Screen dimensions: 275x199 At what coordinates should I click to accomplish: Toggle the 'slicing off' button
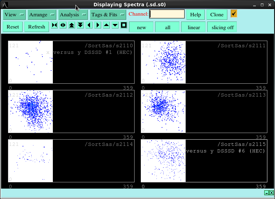tap(222, 27)
